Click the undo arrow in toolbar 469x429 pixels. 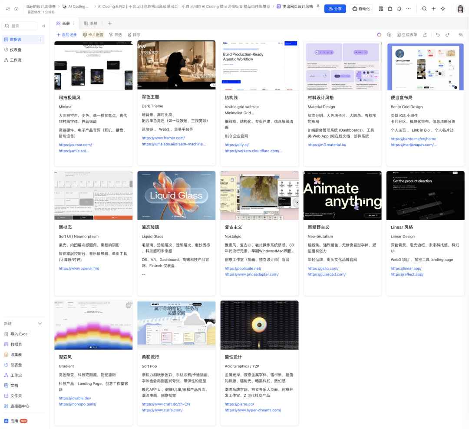coord(437,35)
